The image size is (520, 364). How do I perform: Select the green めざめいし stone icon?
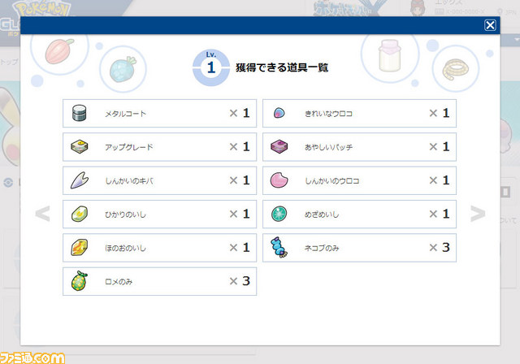279,214
